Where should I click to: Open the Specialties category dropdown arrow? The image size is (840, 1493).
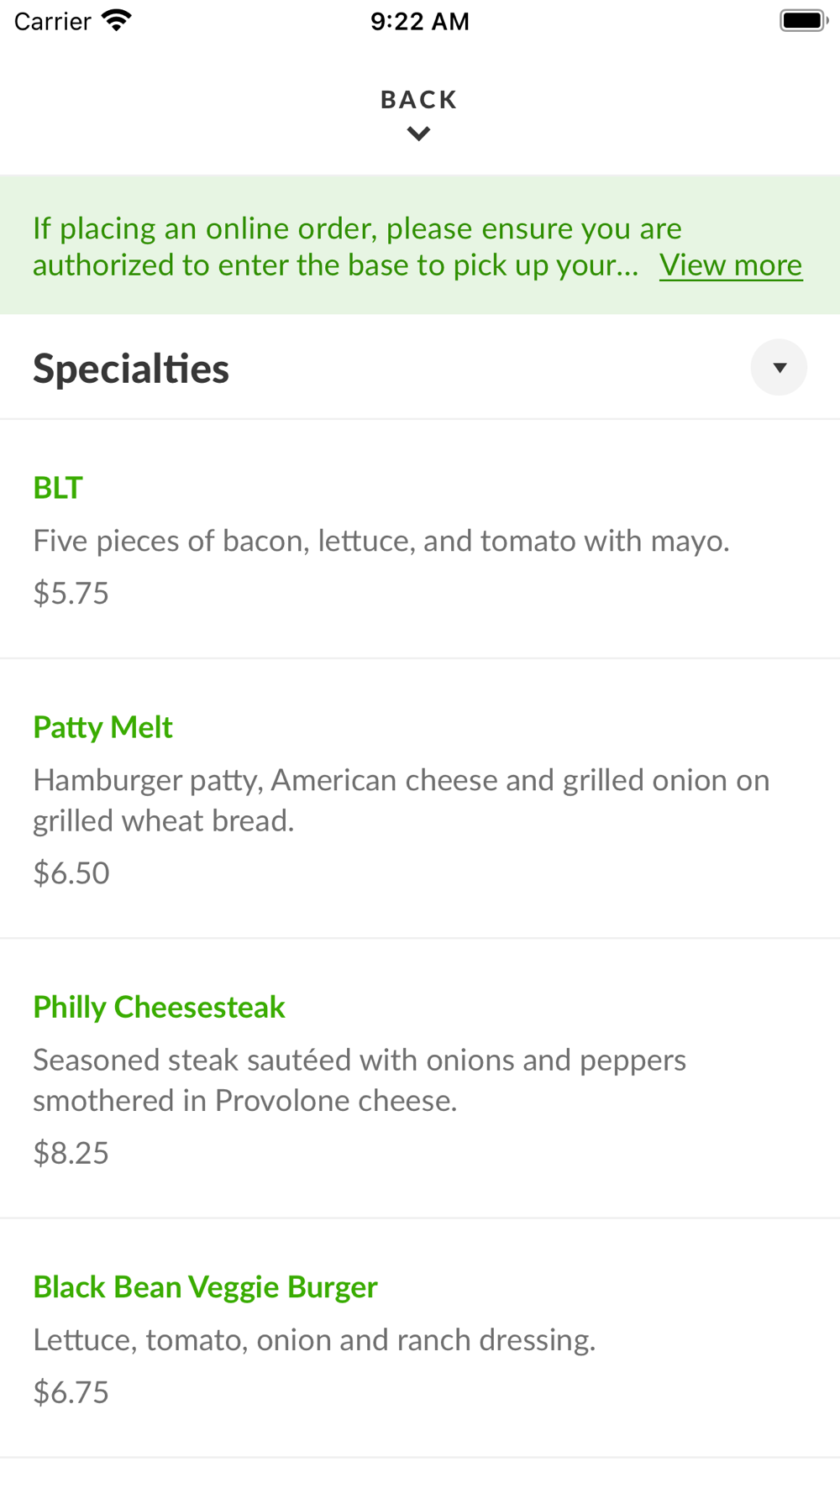pos(779,368)
